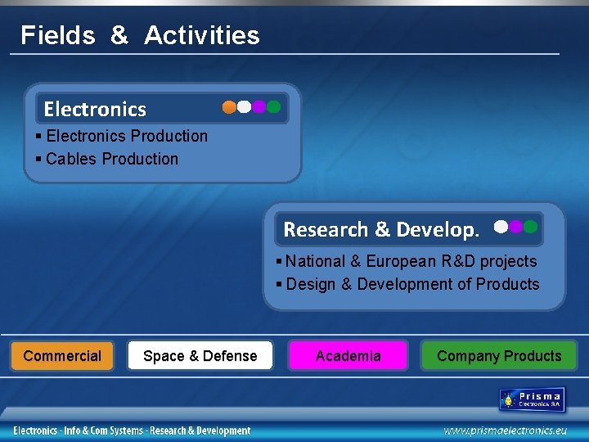Select the Electronics heading text
The image size is (589, 442).
(95, 109)
